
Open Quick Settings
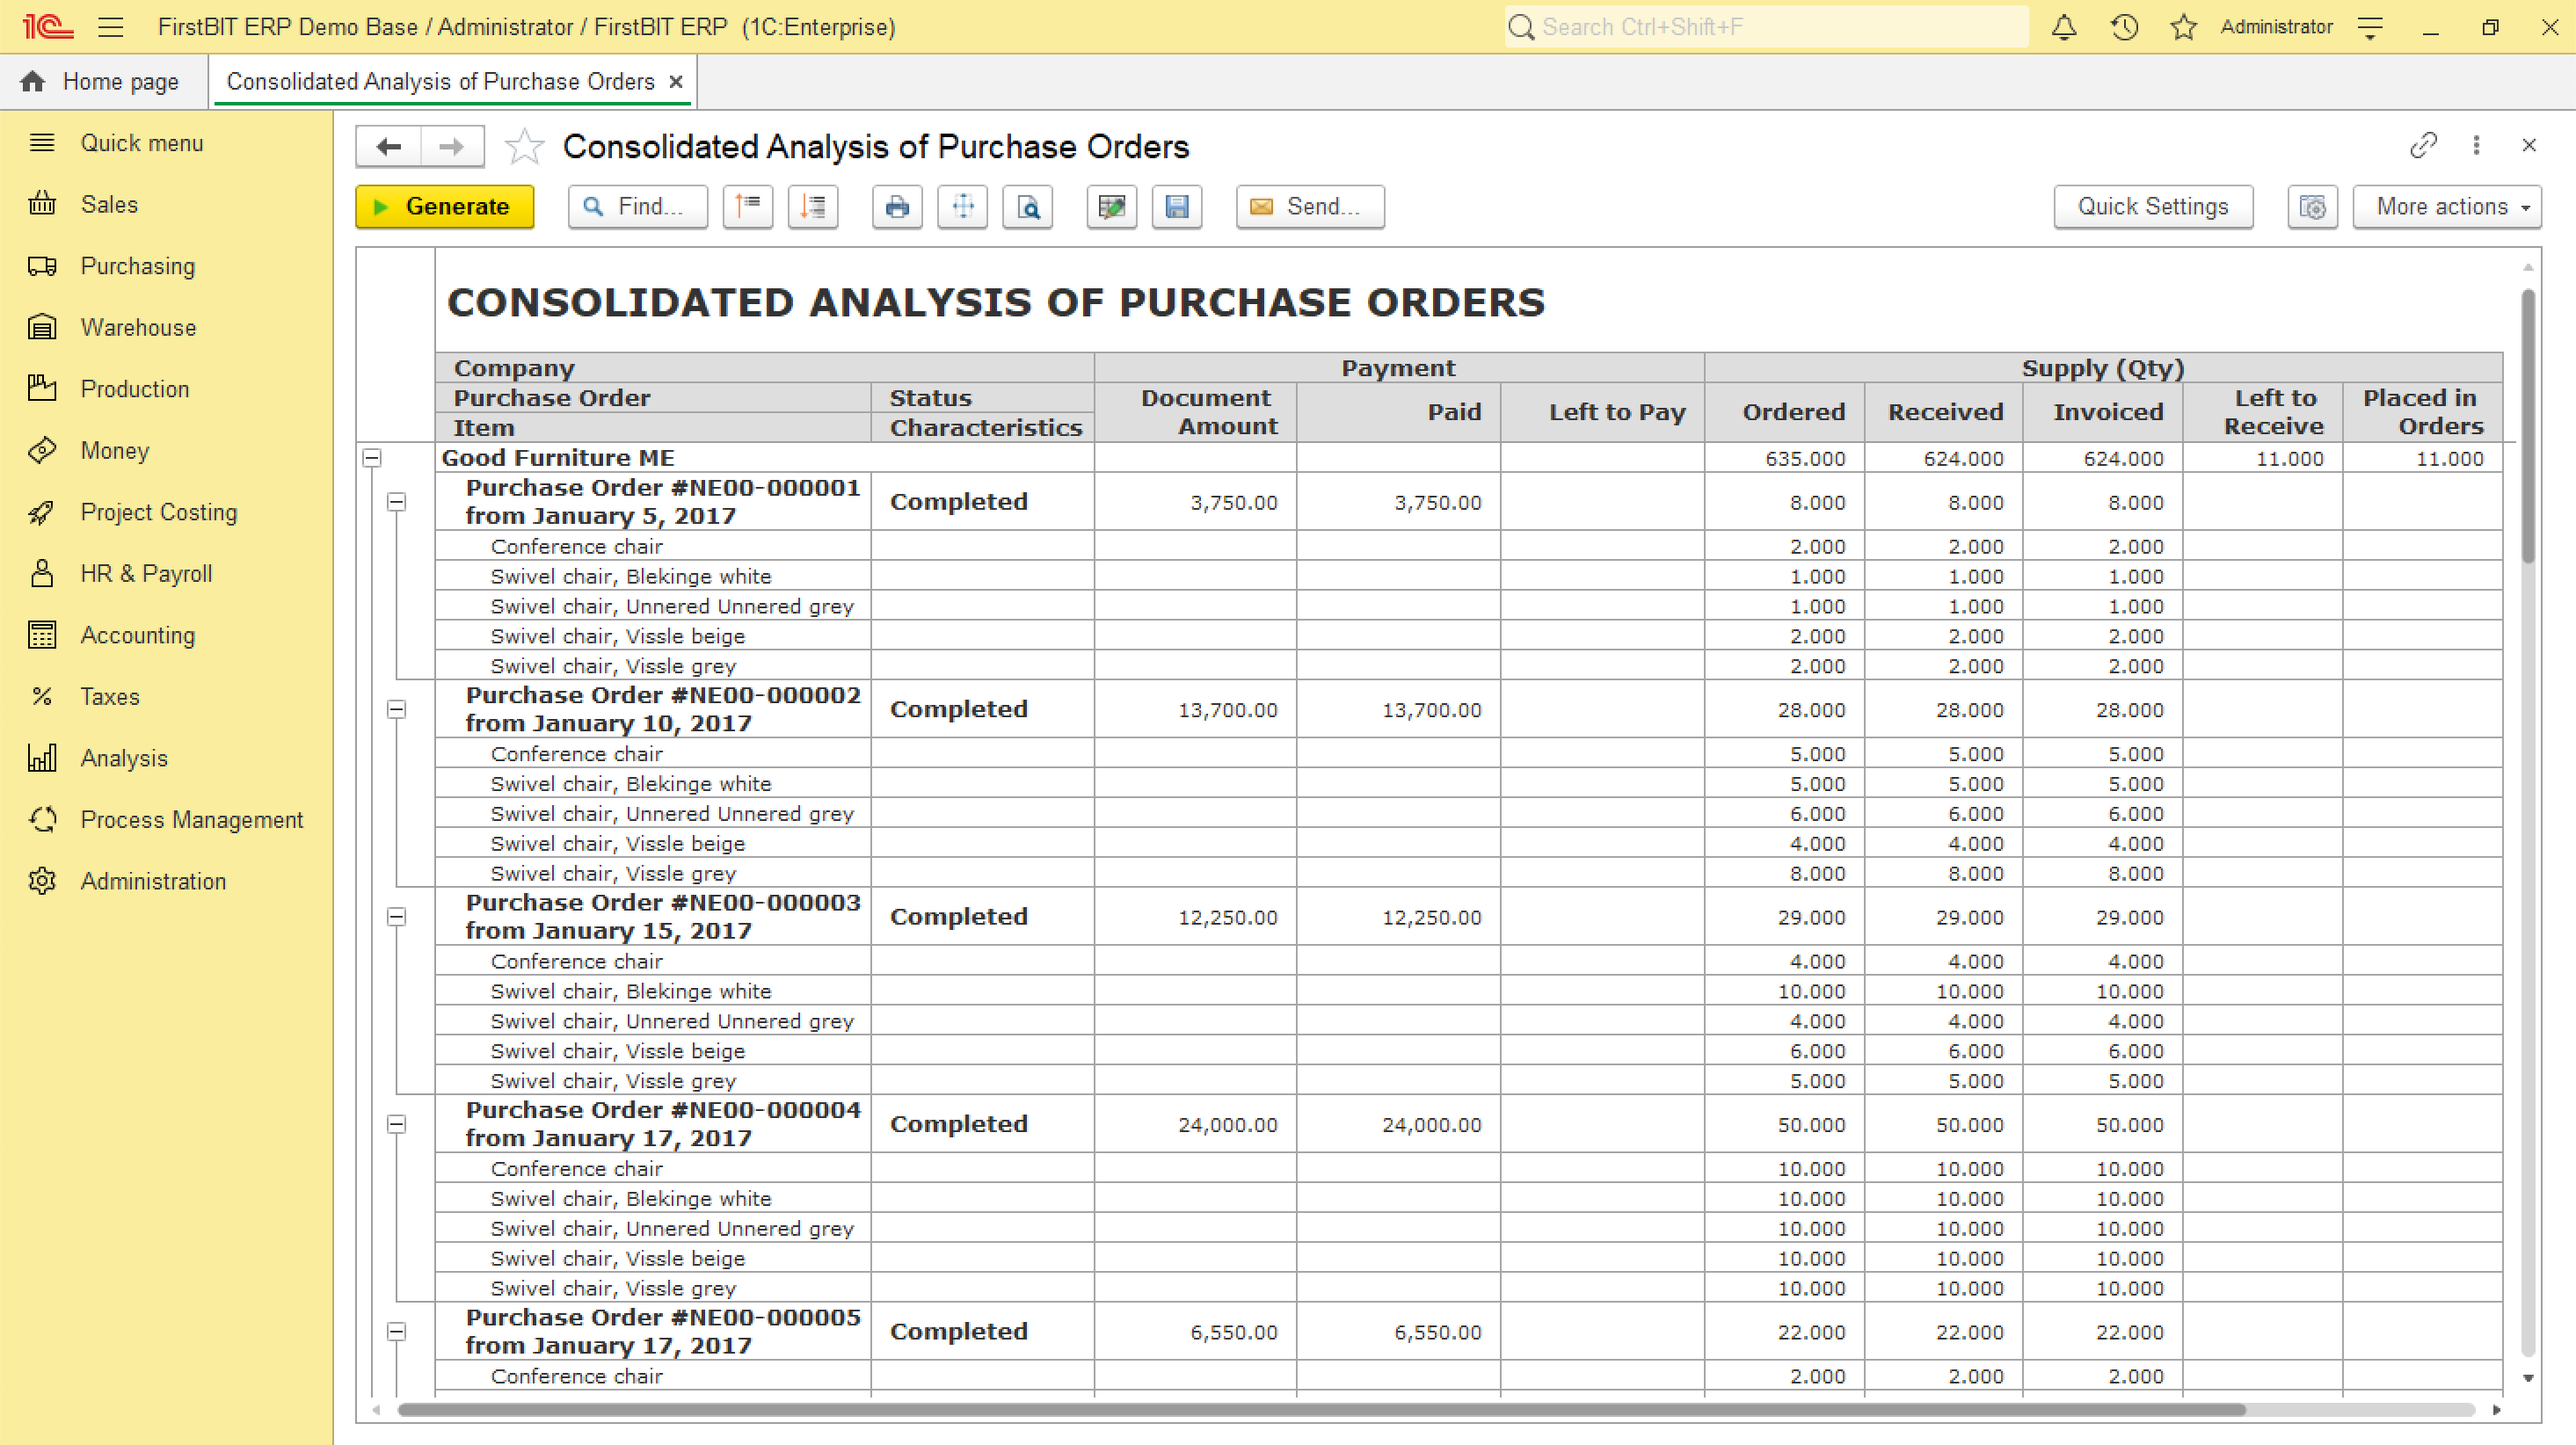click(x=2153, y=207)
